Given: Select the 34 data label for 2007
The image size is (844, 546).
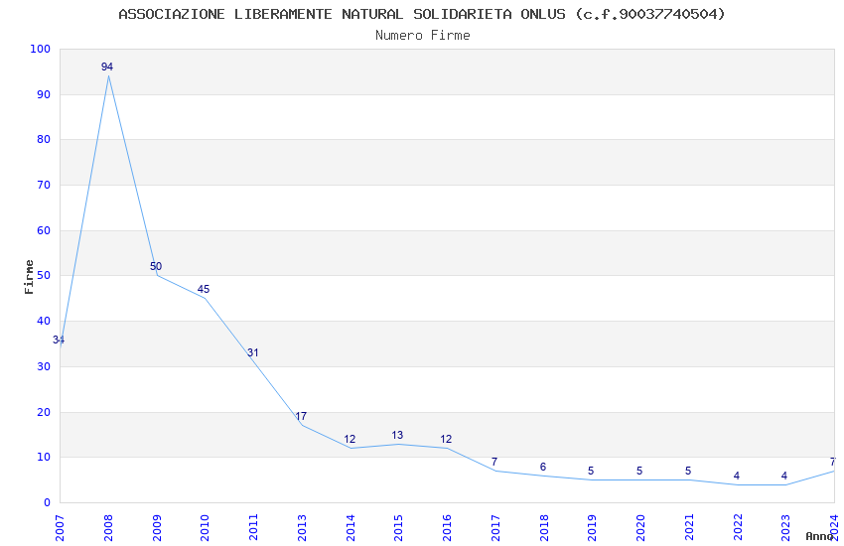Looking at the screenshot, I should pyautogui.click(x=59, y=340).
